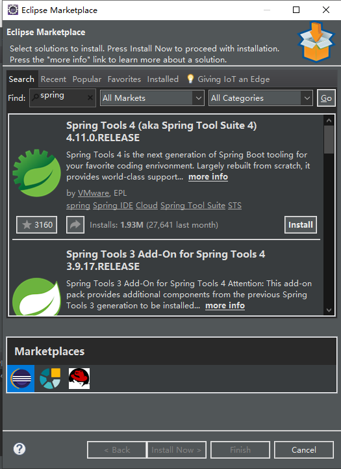Switch to the Search tab
Viewport: 341px width, 469px height.
[x=21, y=79]
